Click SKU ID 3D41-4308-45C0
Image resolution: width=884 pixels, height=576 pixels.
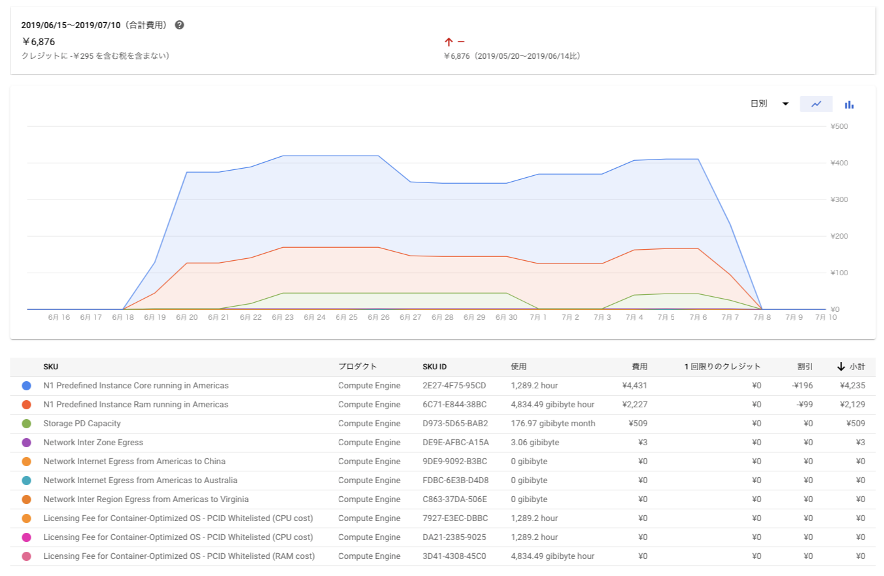pos(455,556)
